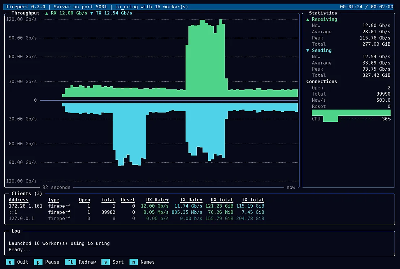Click the Open column header
The image size is (400, 269).
click(84, 200)
